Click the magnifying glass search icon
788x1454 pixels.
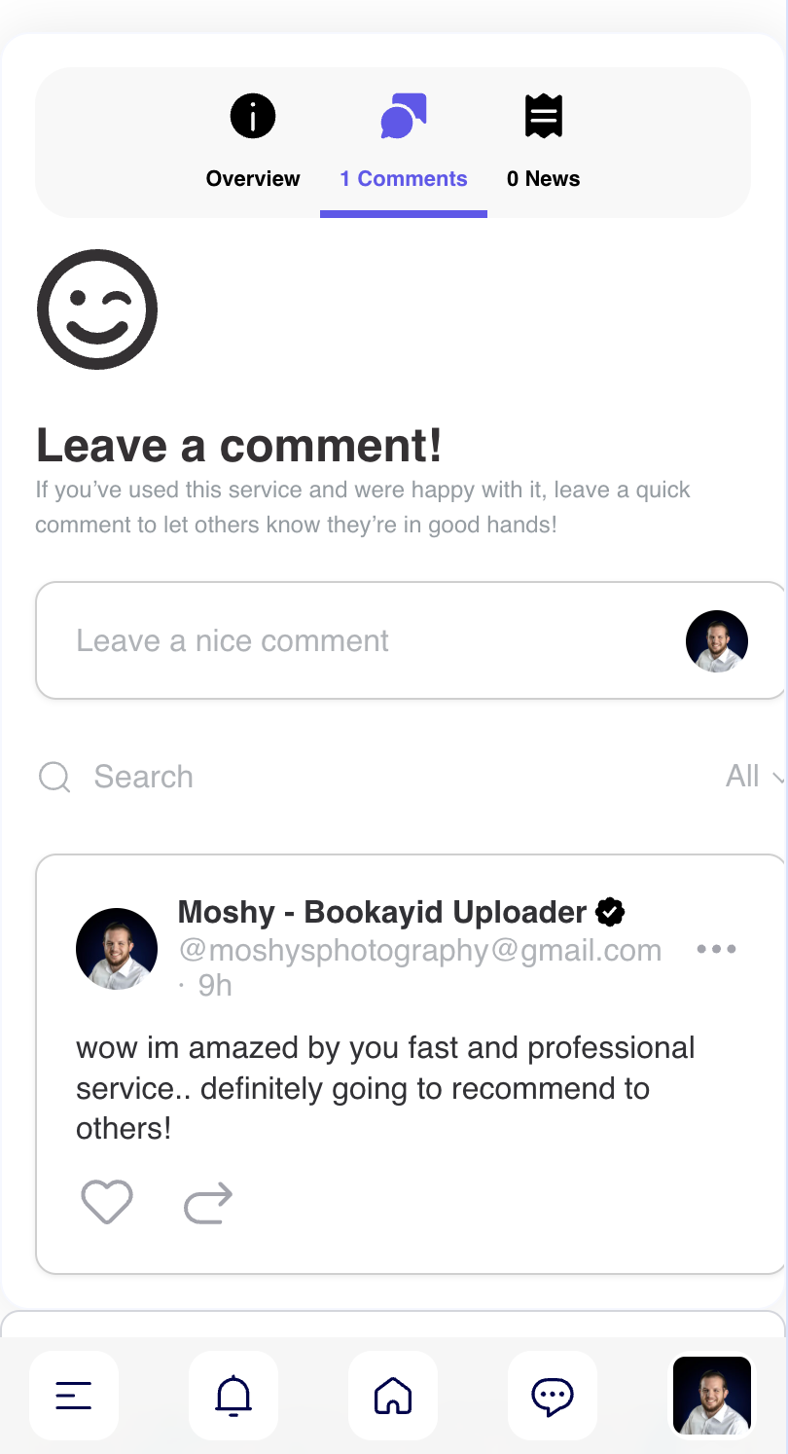[x=54, y=778]
